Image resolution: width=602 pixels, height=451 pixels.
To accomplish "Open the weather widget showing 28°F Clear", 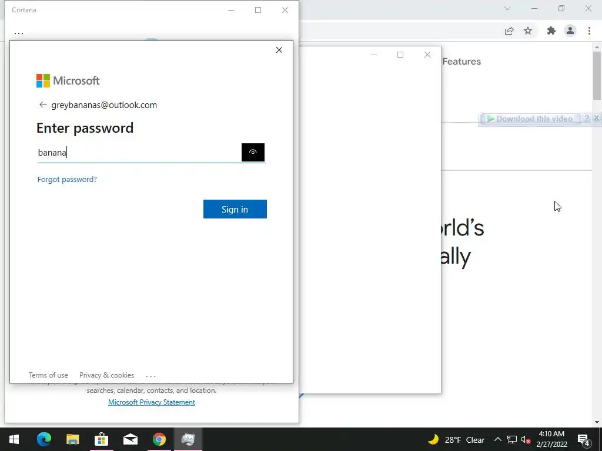I will 456,439.
